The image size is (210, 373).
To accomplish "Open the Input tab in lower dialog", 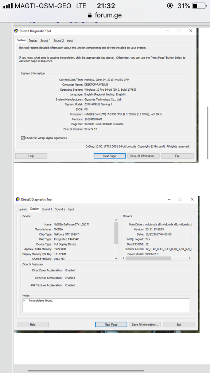I will coord(71,209).
